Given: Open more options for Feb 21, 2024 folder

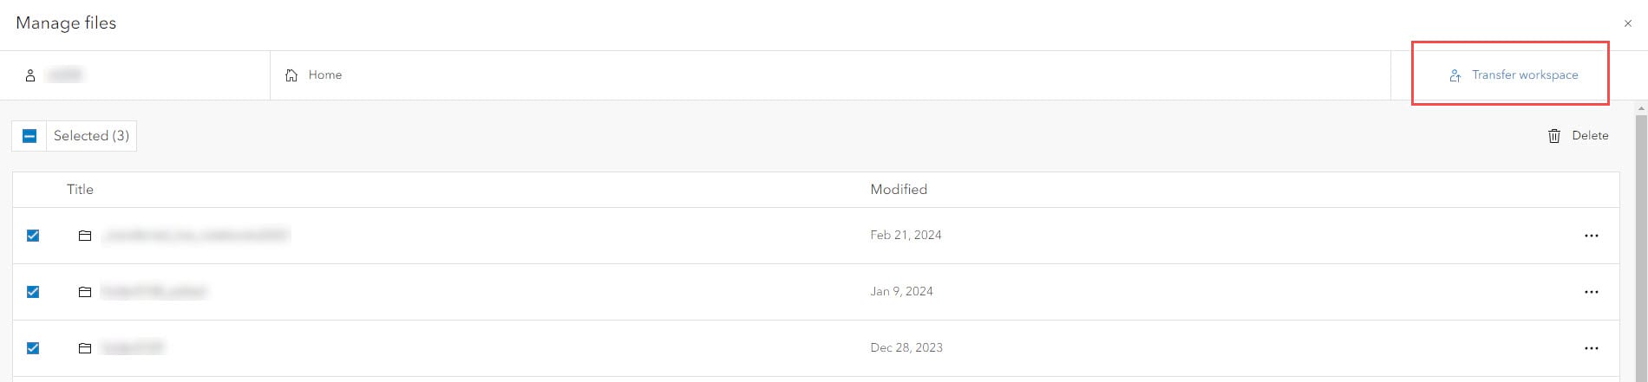Looking at the screenshot, I should point(1592,236).
